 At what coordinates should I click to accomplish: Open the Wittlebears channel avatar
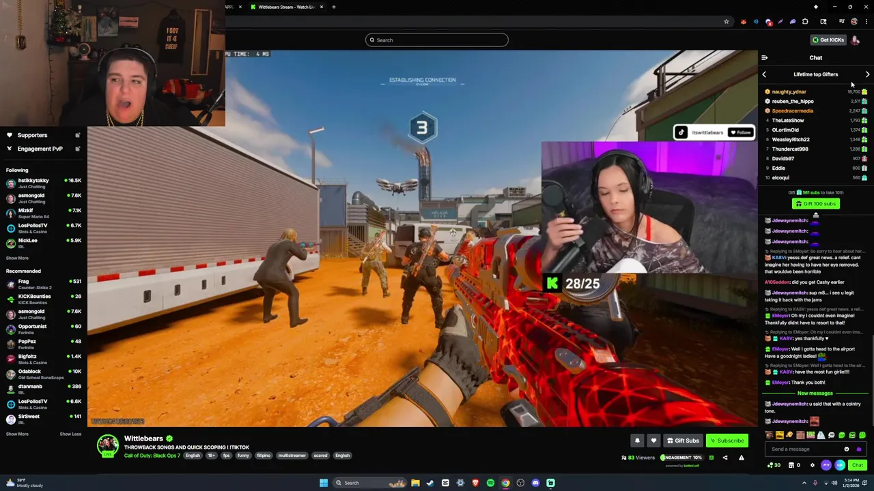click(107, 446)
